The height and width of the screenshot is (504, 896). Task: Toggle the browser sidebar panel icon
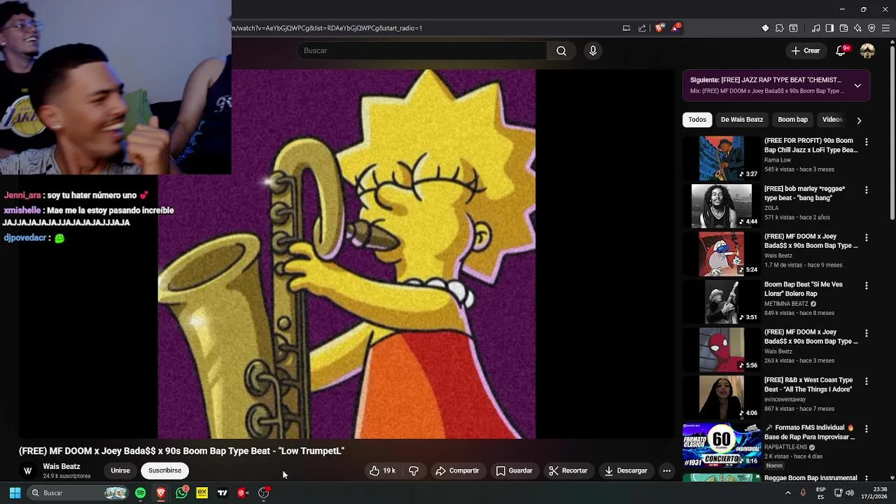pyautogui.click(x=829, y=28)
